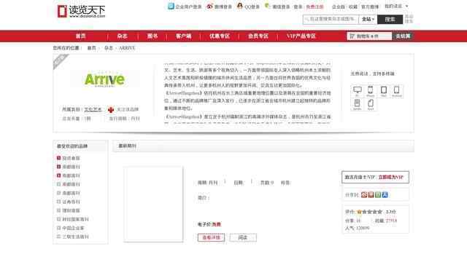
Task: Open 优惠专区 in the navigation bar
Action: [x=220, y=36]
